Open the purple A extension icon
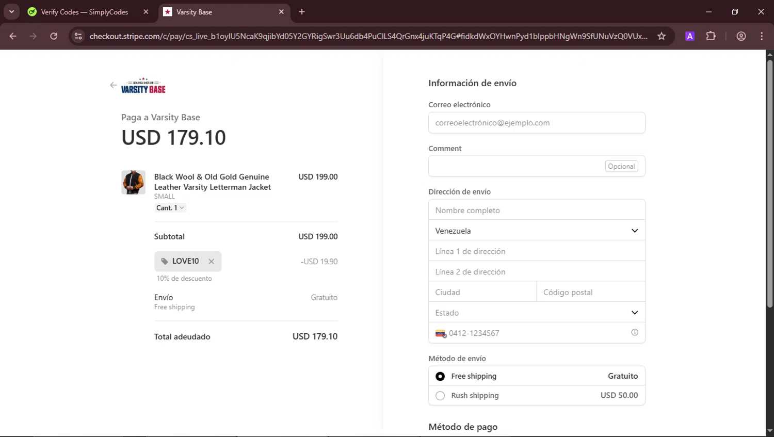The image size is (774, 437). pyautogui.click(x=690, y=36)
